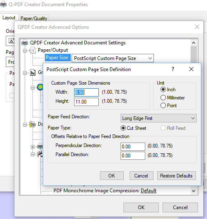Click the Q-PDF Creator title bar printer icon
207x219 pixels.
pos(3,4)
